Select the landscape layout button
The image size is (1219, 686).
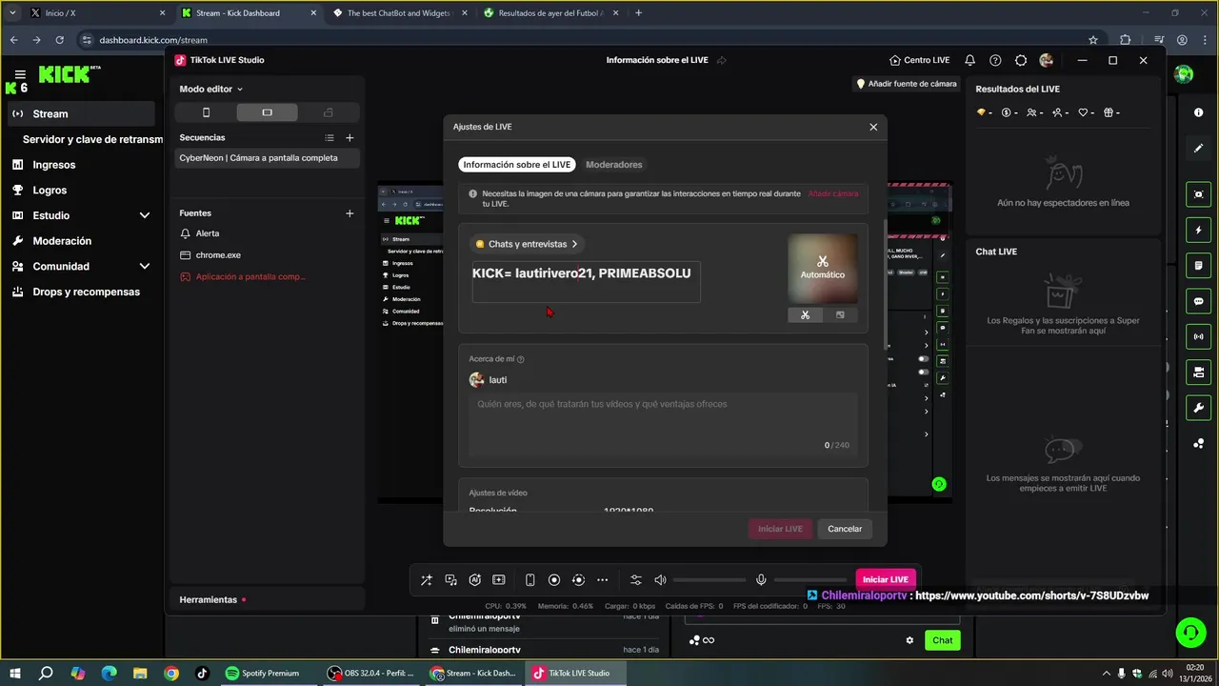267,112
